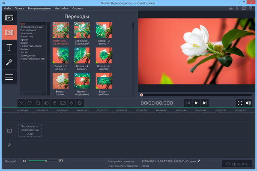Open the more tools hamburger icon
The image size is (257, 171).
pyautogui.click(x=9, y=77)
